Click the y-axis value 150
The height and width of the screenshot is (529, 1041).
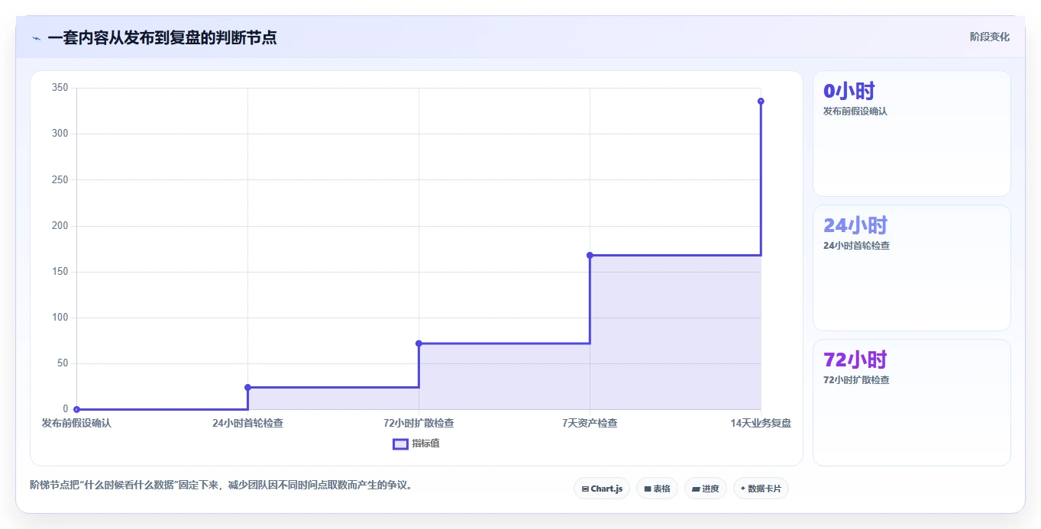pos(60,272)
